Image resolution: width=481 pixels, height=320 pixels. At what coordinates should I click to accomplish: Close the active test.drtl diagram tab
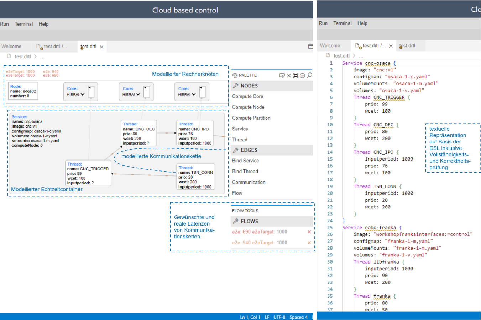click(x=101, y=47)
